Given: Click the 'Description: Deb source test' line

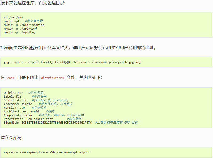Looking at the screenshot, I should click(28, 119).
